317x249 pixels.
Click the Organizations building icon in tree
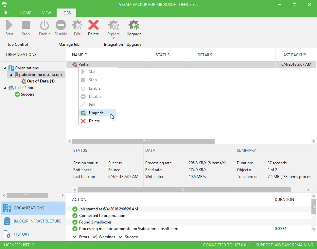[x=11, y=68]
